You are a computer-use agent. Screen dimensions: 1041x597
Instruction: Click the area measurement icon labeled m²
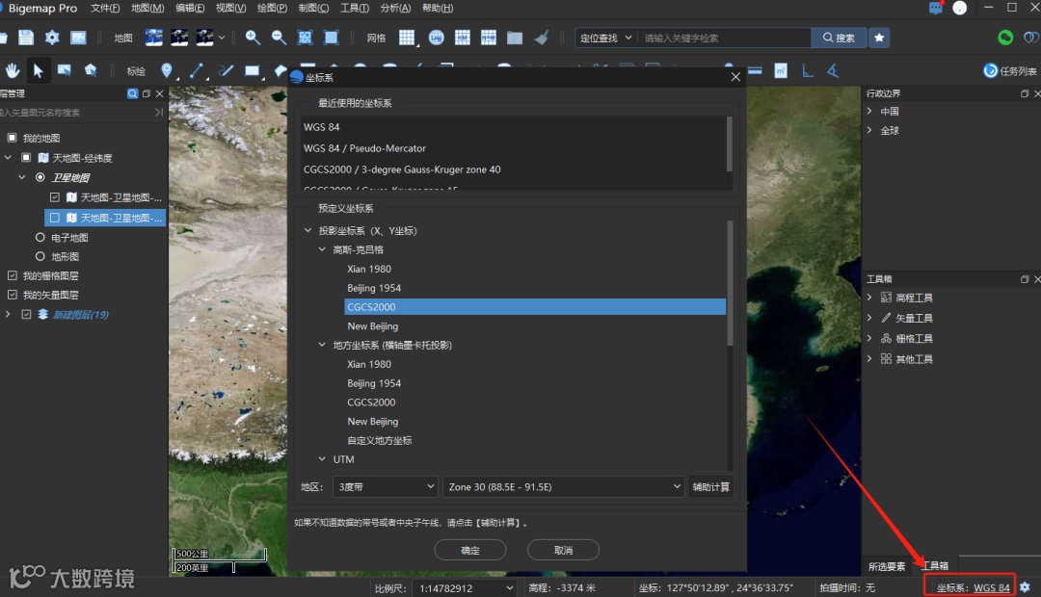[781, 70]
